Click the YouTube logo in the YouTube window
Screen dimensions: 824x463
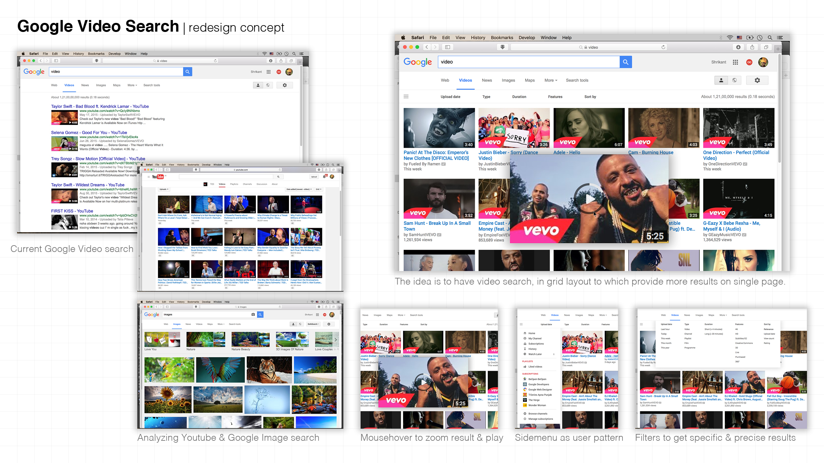coord(158,177)
